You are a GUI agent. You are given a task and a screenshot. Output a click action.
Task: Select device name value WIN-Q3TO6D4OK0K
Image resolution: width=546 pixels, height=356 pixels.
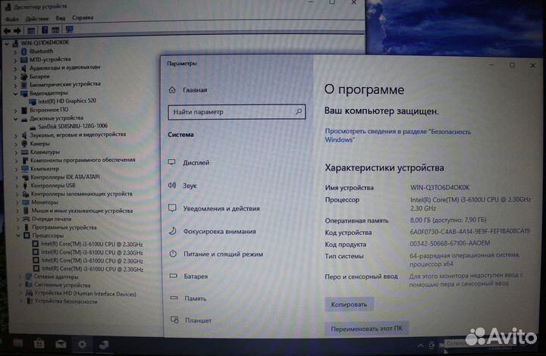pyautogui.click(x=440, y=188)
